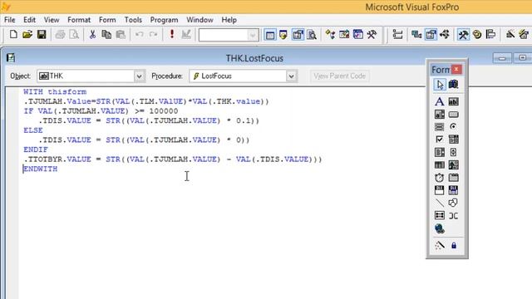Screen dimensions: 532x299
Task: Open the Form menu
Action: click(107, 20)
